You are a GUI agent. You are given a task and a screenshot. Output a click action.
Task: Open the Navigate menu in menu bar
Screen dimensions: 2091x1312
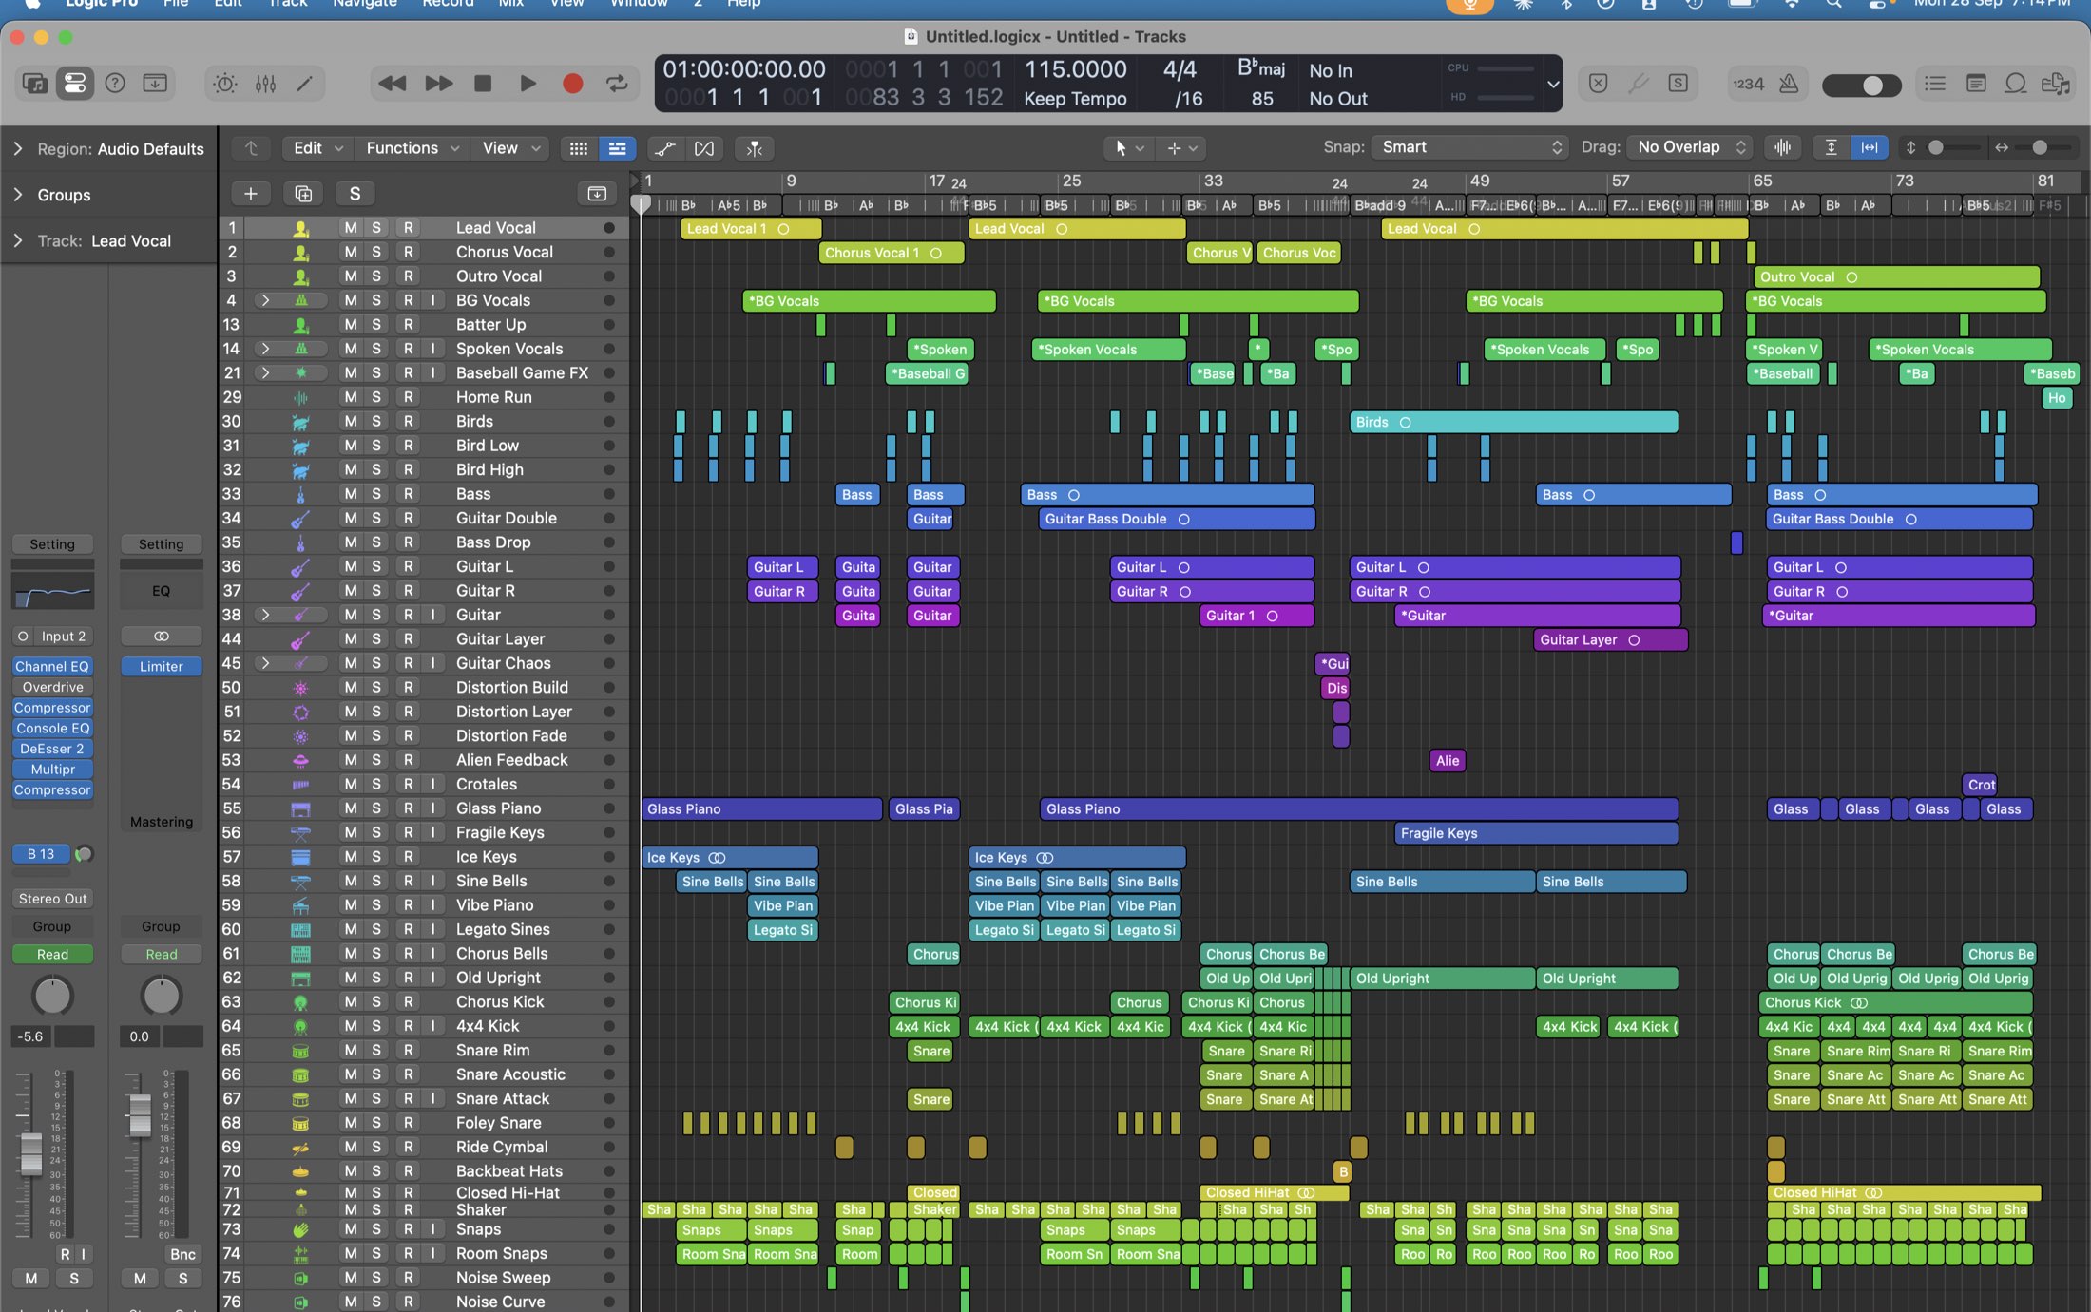click(x=364, y=4)
